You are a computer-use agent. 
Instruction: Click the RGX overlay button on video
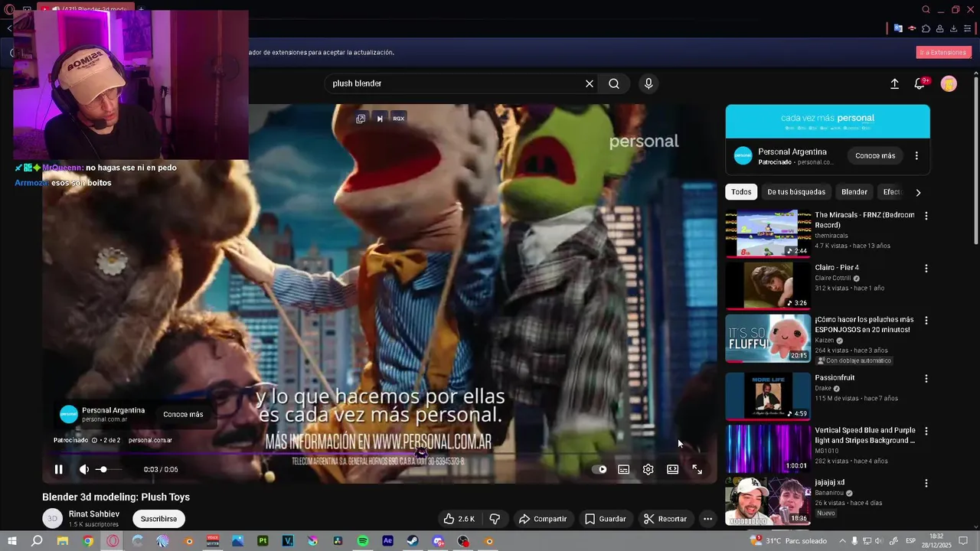point(398,119)
